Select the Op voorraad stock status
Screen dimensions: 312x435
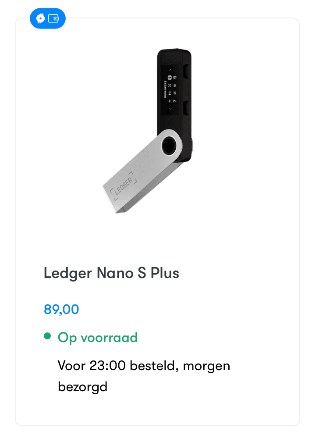tap(97, 337)
